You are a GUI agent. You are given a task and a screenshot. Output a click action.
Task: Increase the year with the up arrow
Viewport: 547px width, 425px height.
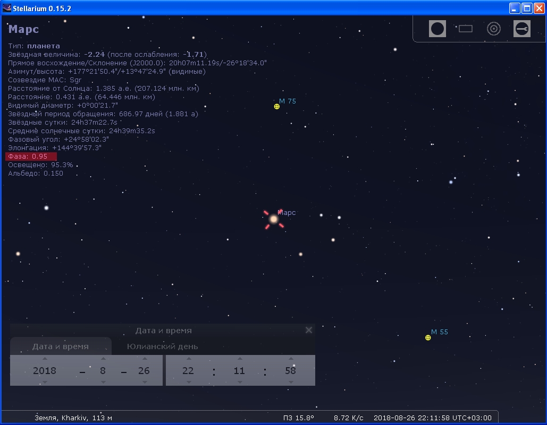point(45,359)
